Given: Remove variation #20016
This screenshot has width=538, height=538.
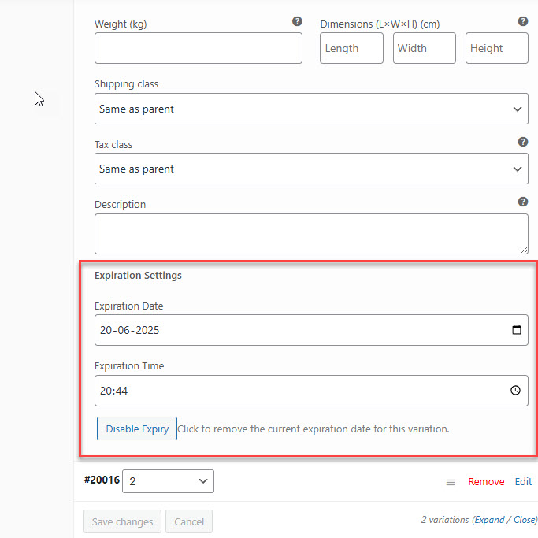Looking at the screenshot, I should pyautogui.click(x=486, y=482).
